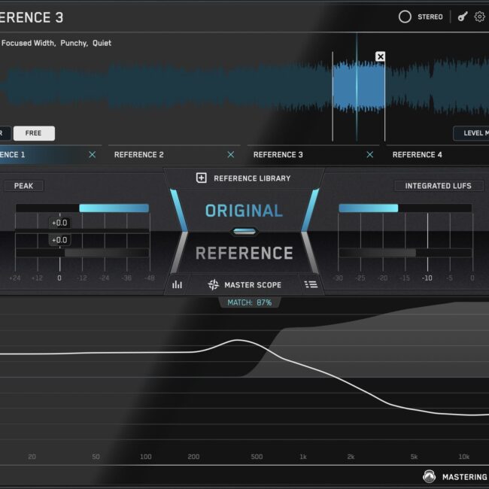Remove the Reference 1 track
Image resolution: width=489 pixels, height=489 pixels.
point(93,154)
